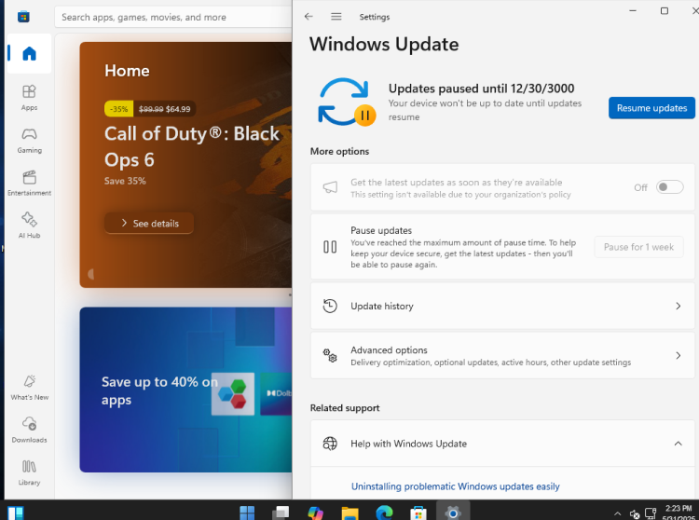This screenshot has height=520, width=699.
Task: Click the Advanced options gears icon
Action: point(330,356)
